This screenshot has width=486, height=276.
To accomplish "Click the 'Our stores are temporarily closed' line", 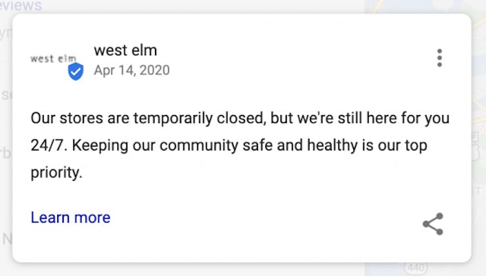I will [240, 118].
